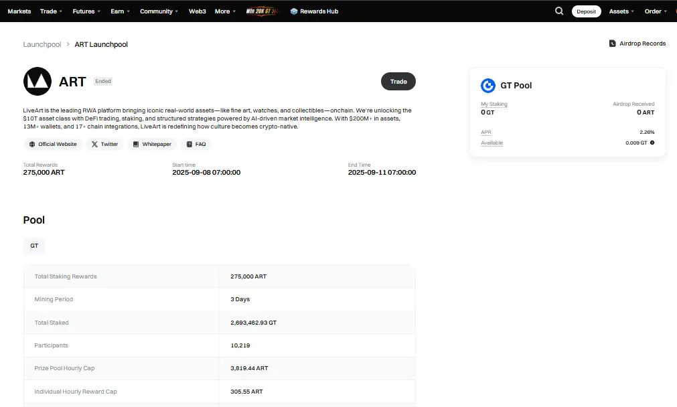This screenshot has height=407, width=677.
Task: Click the Mining Period row label
Action: (54, 299)
